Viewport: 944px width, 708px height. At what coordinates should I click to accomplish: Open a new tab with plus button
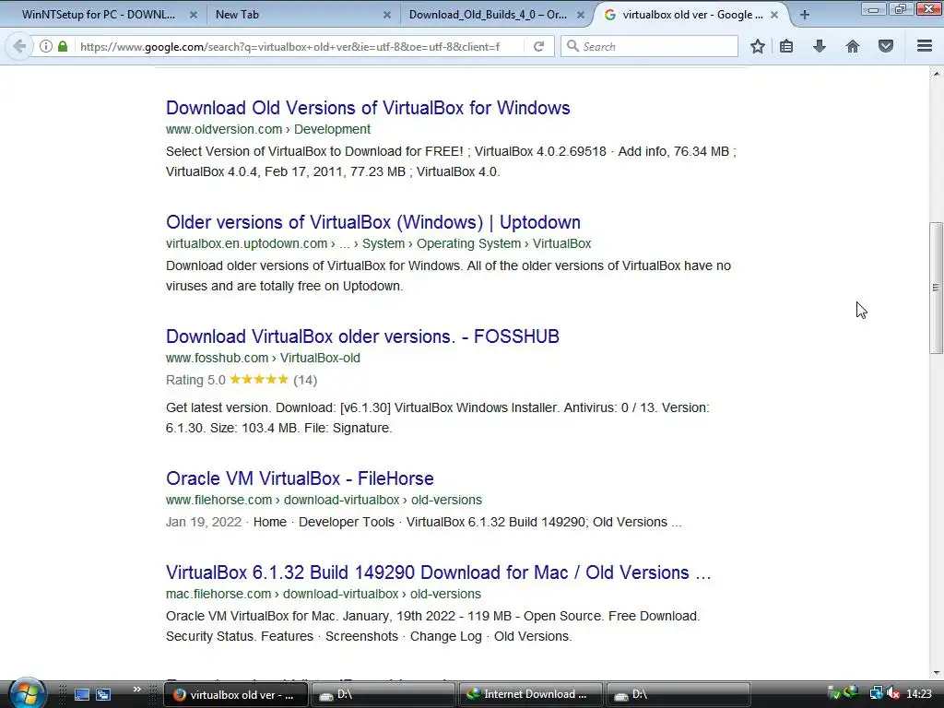pos(805,15)
